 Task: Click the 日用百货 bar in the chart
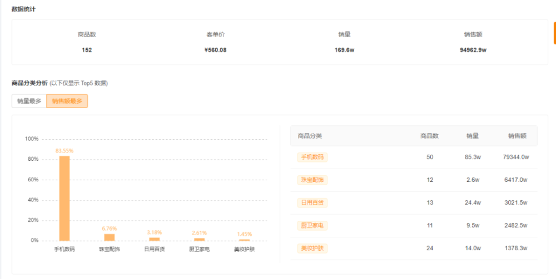pyautogui.click(x=155, y=240)
